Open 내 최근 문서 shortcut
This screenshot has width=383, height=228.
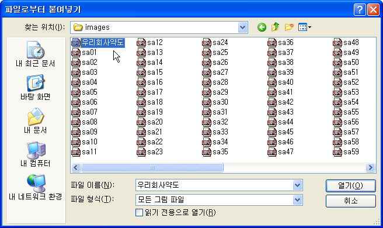click(x=36, y=54)
